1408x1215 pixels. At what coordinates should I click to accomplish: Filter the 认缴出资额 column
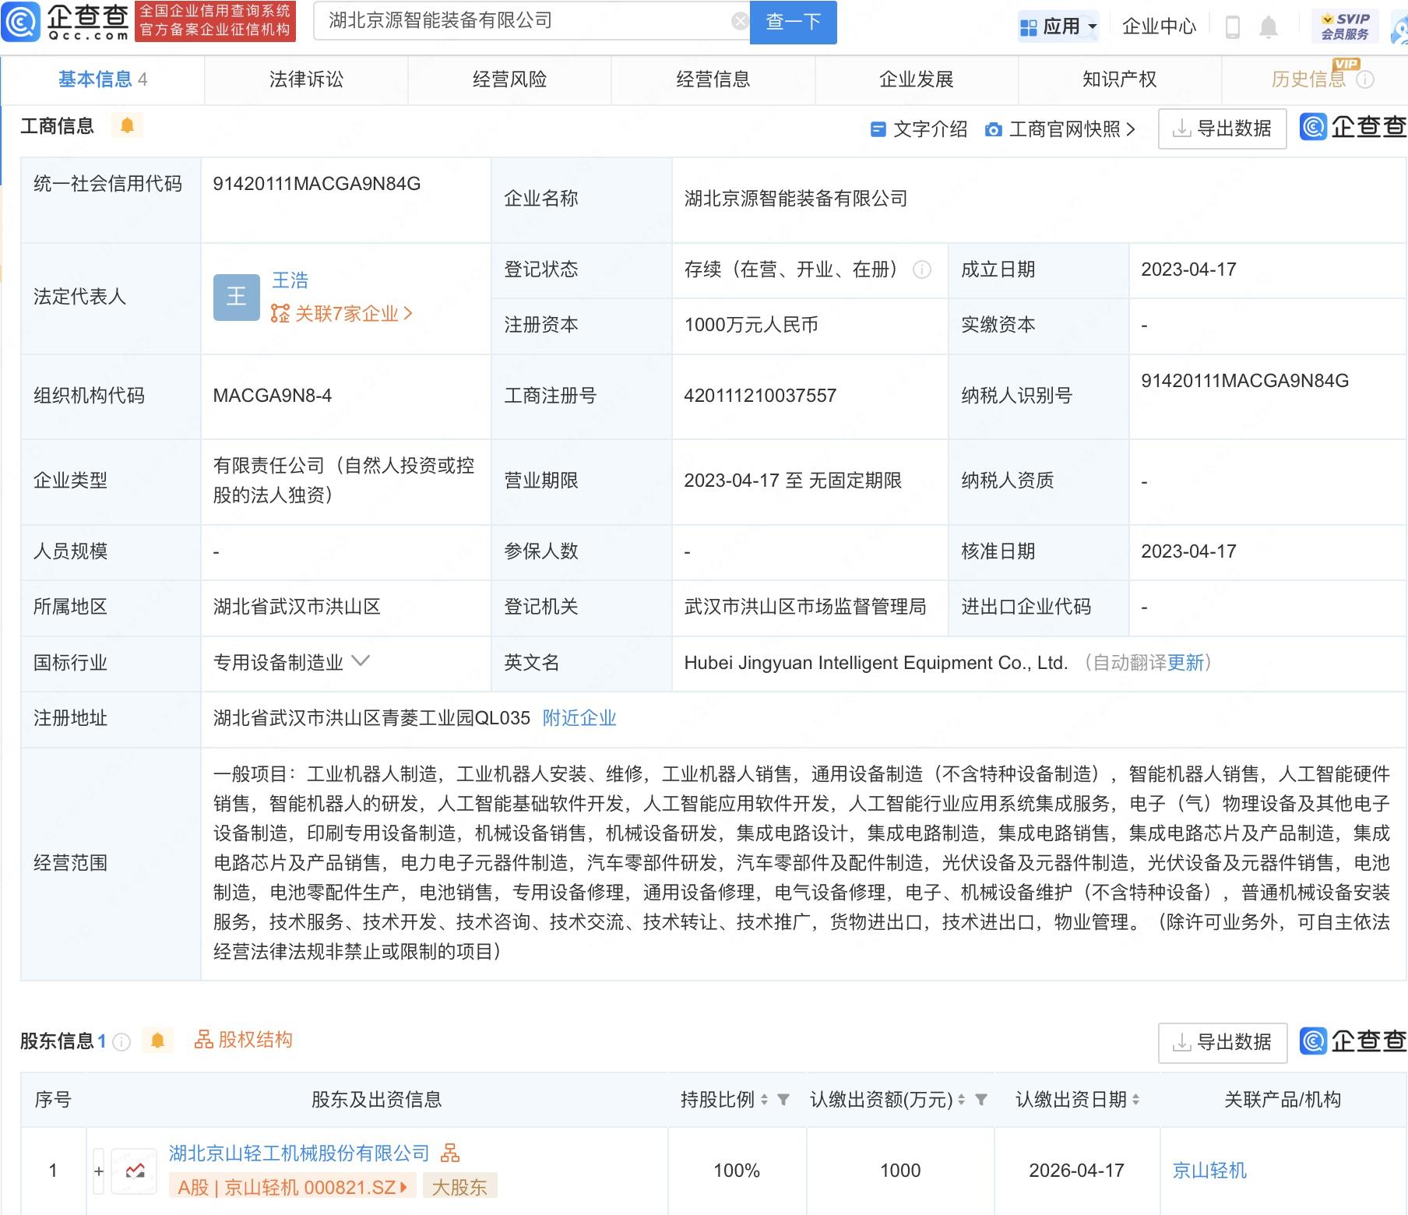click(981, 1100)
